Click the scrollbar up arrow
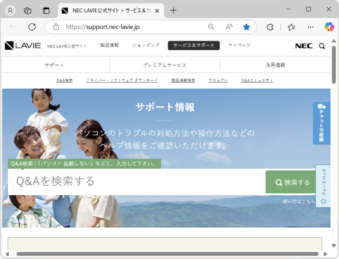This screenshot has width=339, height=259. [x=334, y=41]
